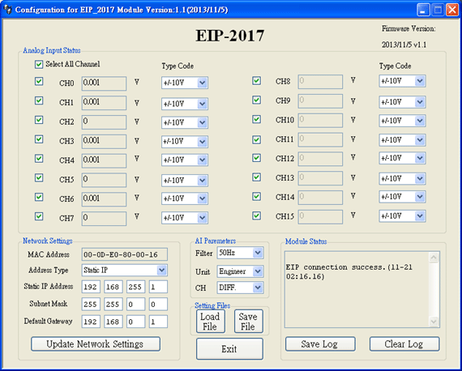
Task: Open the Filter 50Hz dropdown
Action: pos(240,253)
